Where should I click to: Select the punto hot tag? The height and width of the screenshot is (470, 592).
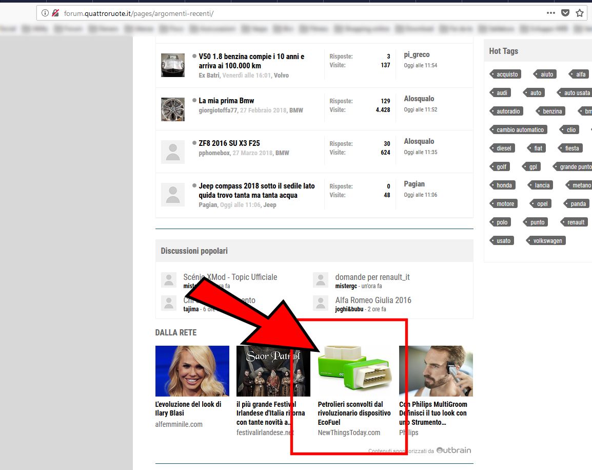(x=536, y=222)
